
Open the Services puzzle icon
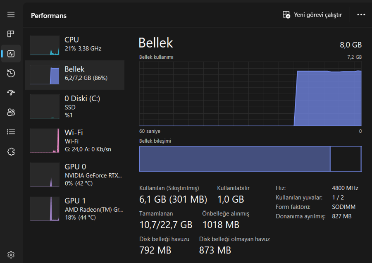[x=11, y=151]
